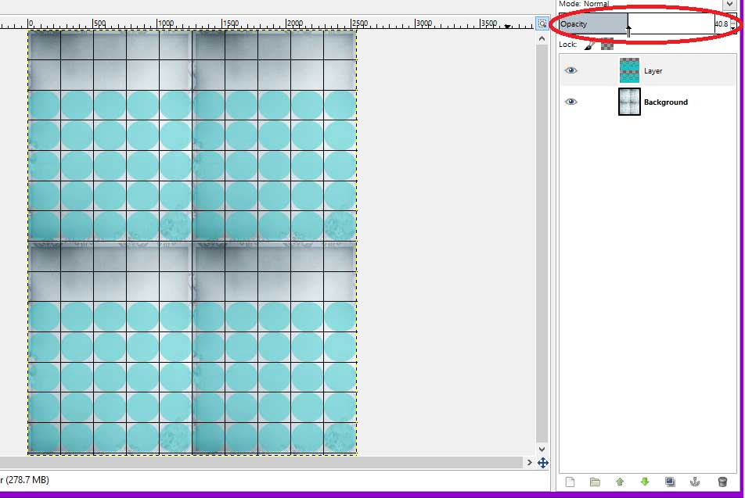The height and width of the screenshot is (498, 745).
Task: Open the canvas navigation cross-arrows icon
Action: (542, 462)
